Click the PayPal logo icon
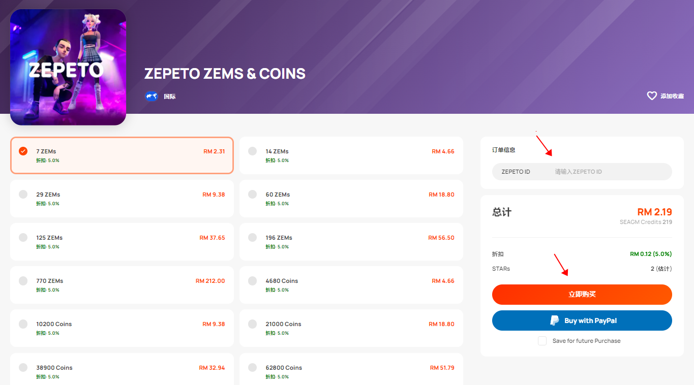The image size is (694, 385). click(555, 320)
